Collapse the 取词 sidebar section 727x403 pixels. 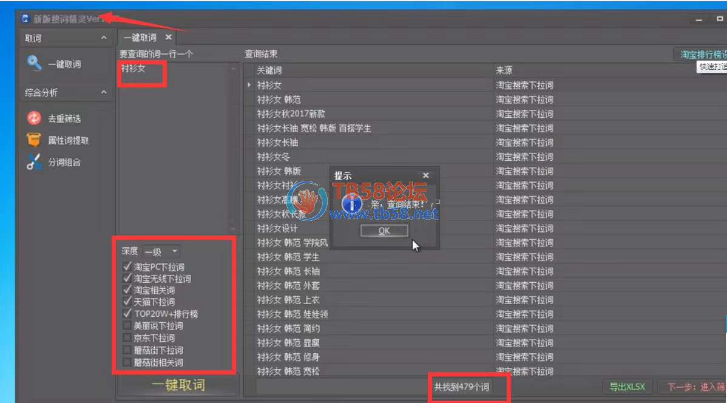click(103, 38)
